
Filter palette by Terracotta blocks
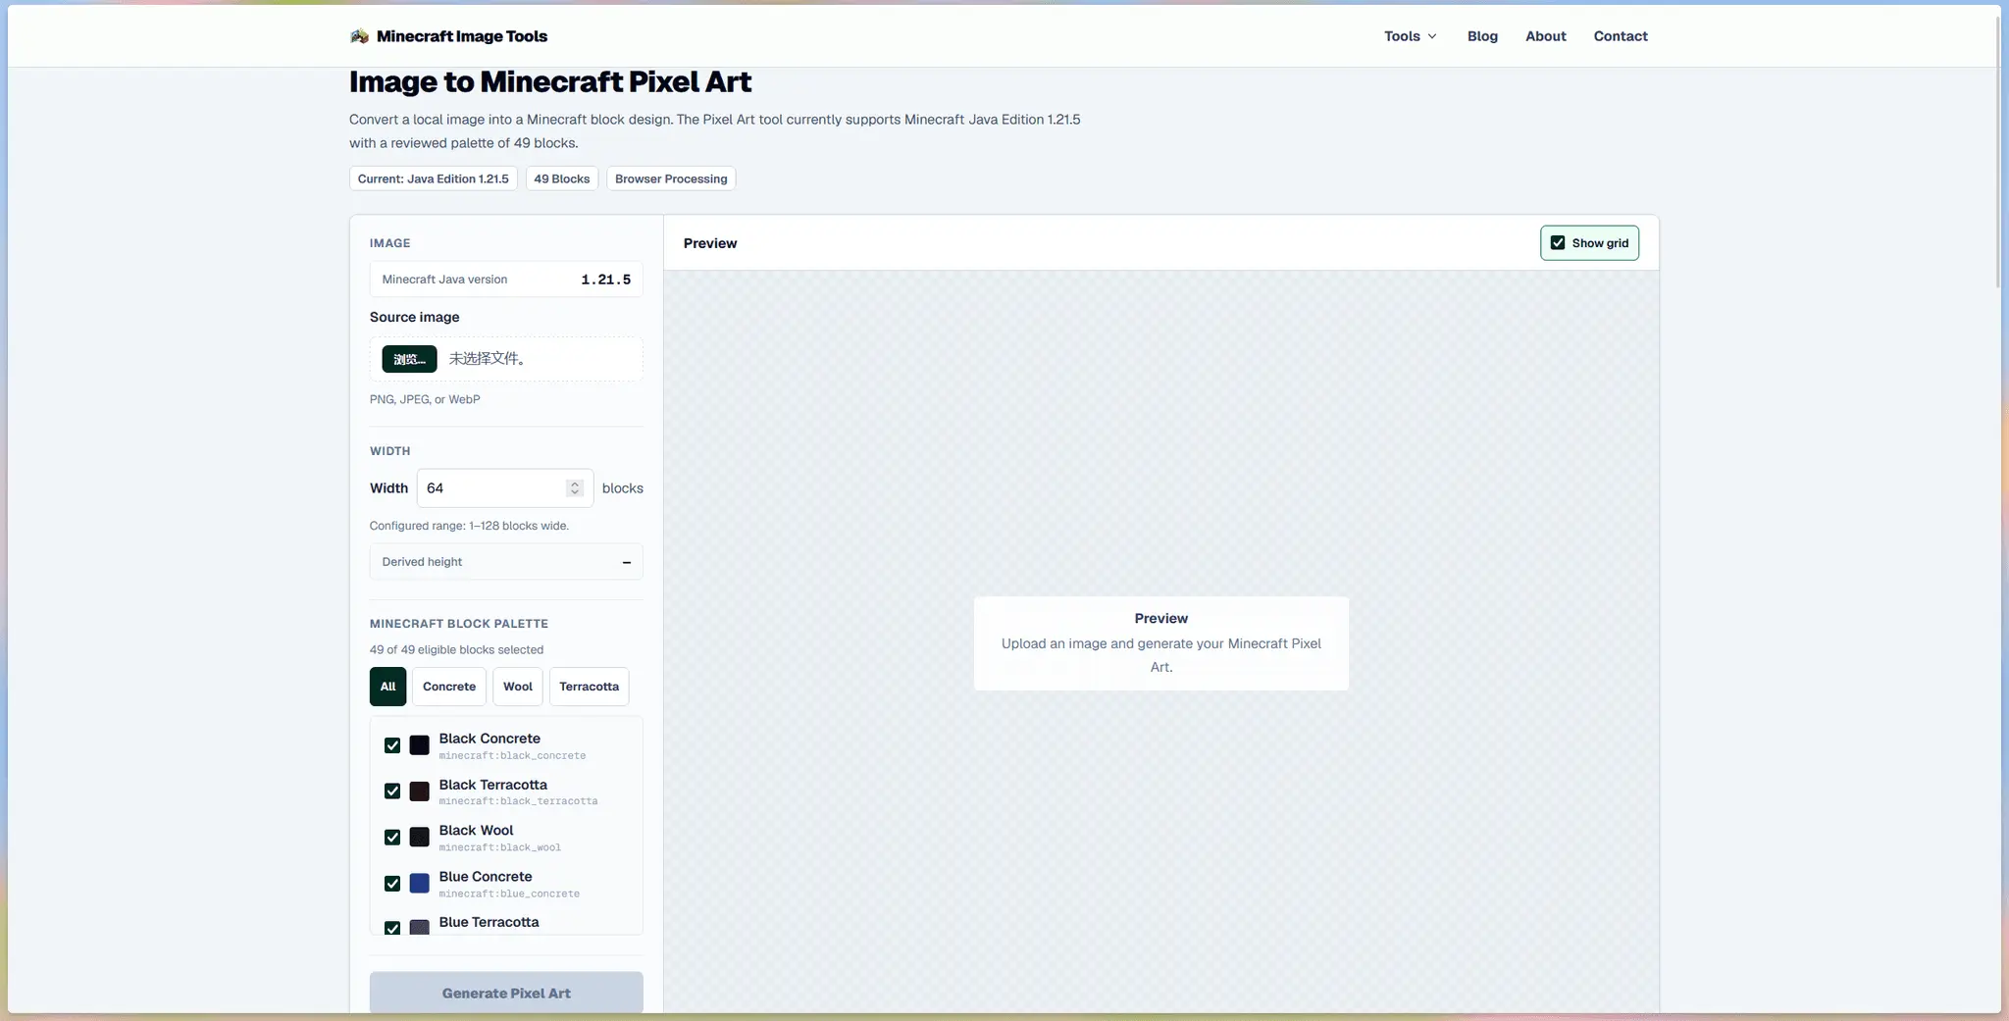click(x=589, y=687)
